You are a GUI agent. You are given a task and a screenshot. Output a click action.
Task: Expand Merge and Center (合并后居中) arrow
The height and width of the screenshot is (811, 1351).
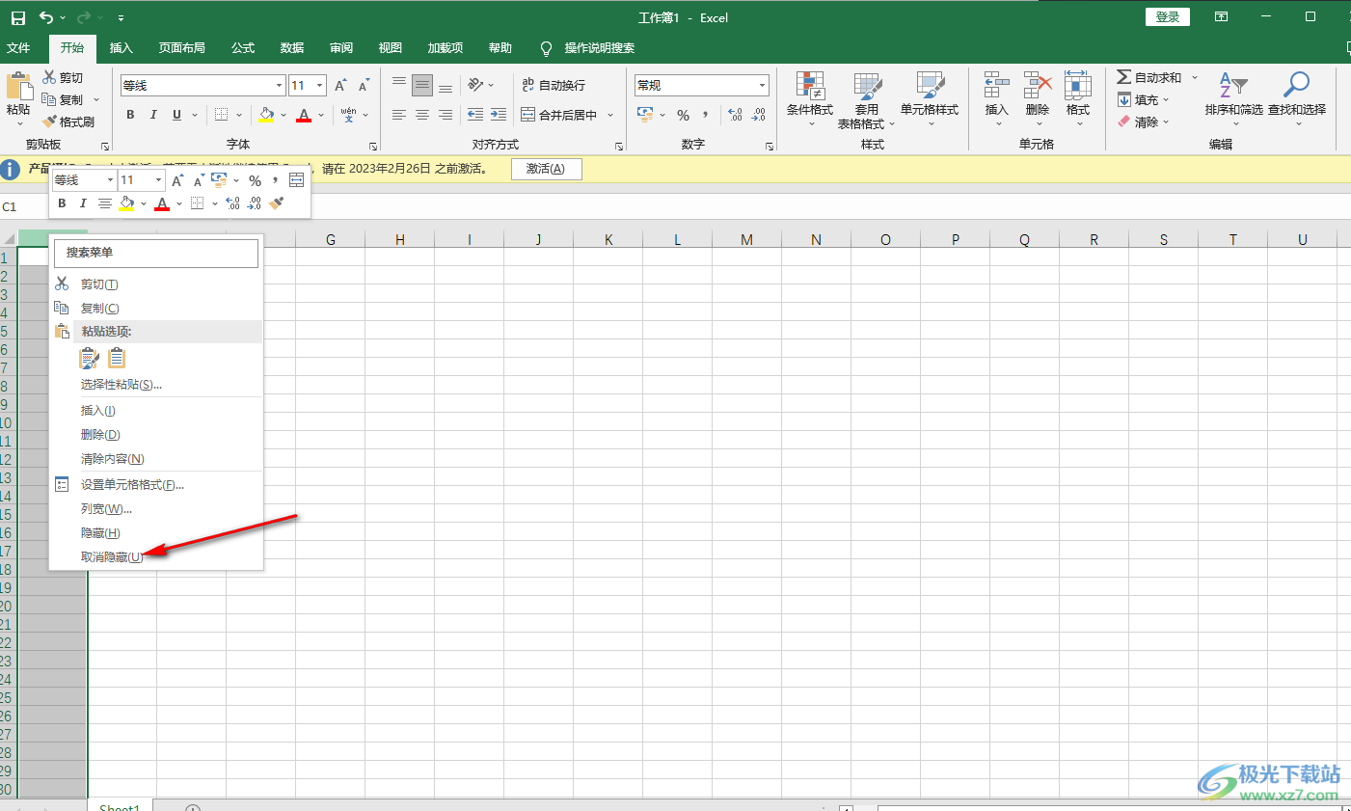pyautogui.click(x=610, y=115)
